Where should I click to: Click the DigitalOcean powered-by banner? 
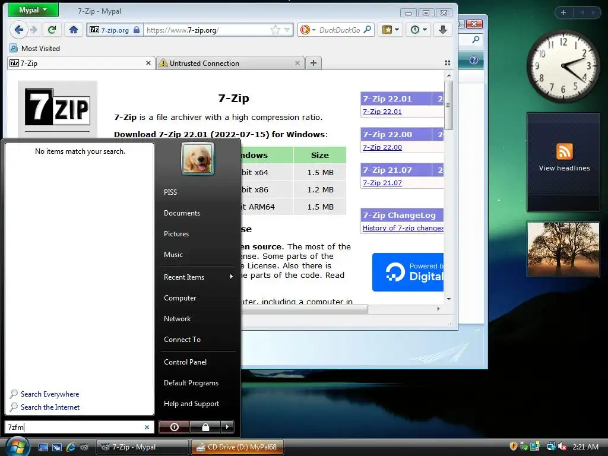(407, 272)
